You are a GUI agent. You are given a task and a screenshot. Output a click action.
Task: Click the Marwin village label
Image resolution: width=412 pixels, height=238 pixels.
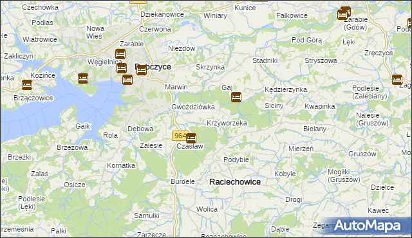click(x=176, y=87)
